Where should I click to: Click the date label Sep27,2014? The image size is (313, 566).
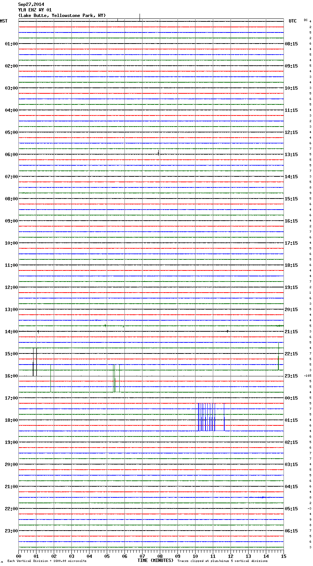31,4
